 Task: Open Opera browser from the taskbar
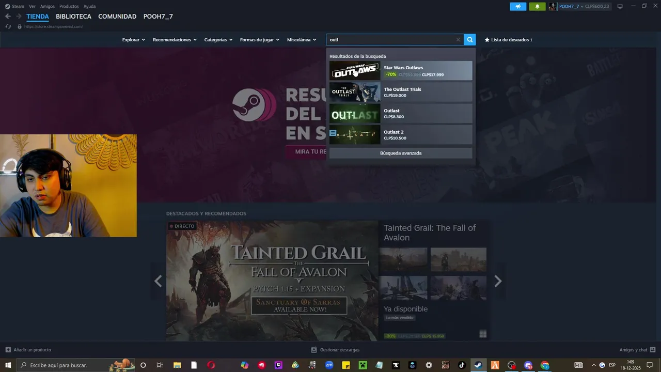coord(211,365)
